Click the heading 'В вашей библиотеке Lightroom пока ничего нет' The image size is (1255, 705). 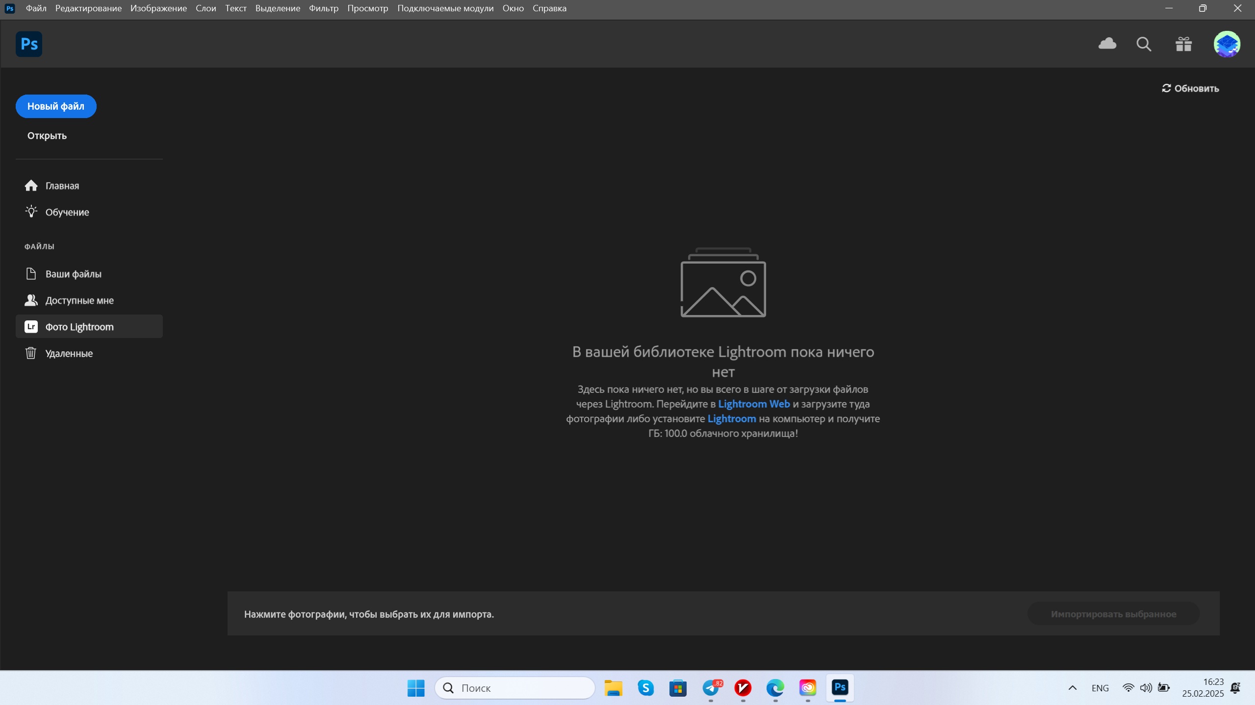point(723,362)
